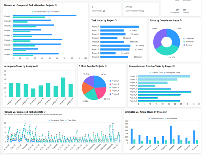202x155 pixels.
Task: Click the 266 Overdue count
Action: (185, 10)
